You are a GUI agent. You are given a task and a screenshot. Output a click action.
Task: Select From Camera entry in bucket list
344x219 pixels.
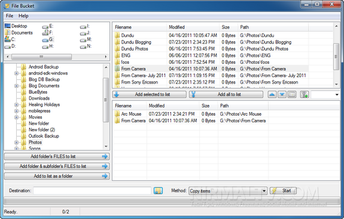click(191, 121)
